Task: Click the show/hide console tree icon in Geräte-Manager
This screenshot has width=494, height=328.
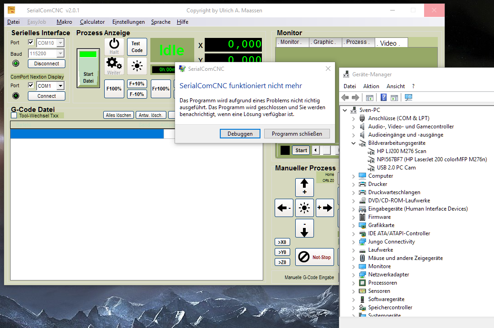Action: [x=370, y=98]
